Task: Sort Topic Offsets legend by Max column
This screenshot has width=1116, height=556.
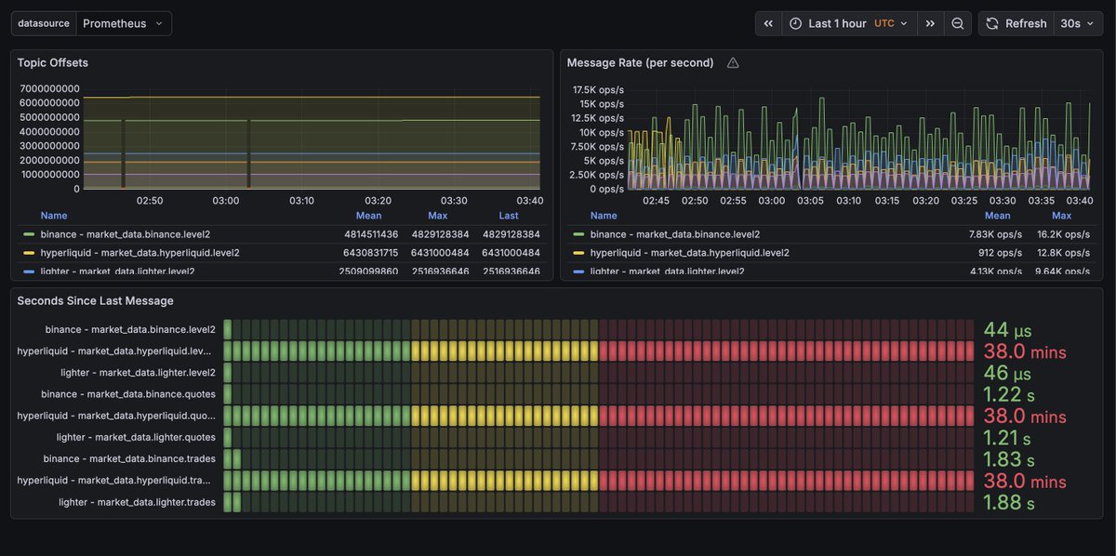Action: (x=438, y=216)
